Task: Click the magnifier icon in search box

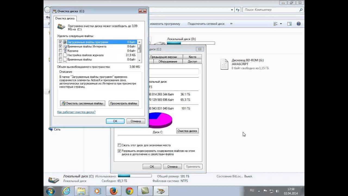Action: 301,10
